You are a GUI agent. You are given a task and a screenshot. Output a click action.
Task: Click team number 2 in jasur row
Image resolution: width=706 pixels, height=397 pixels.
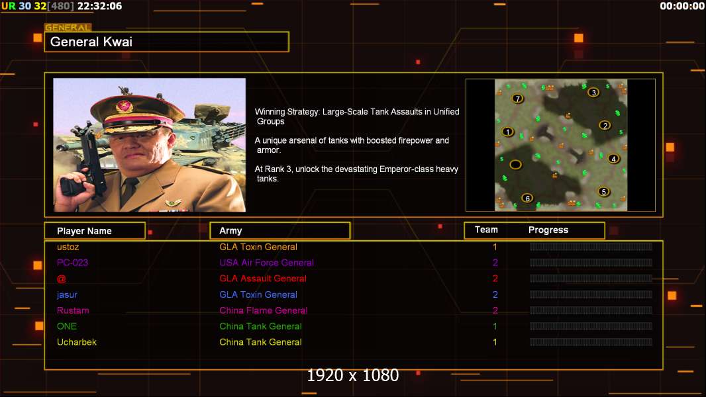coord(495,295)
